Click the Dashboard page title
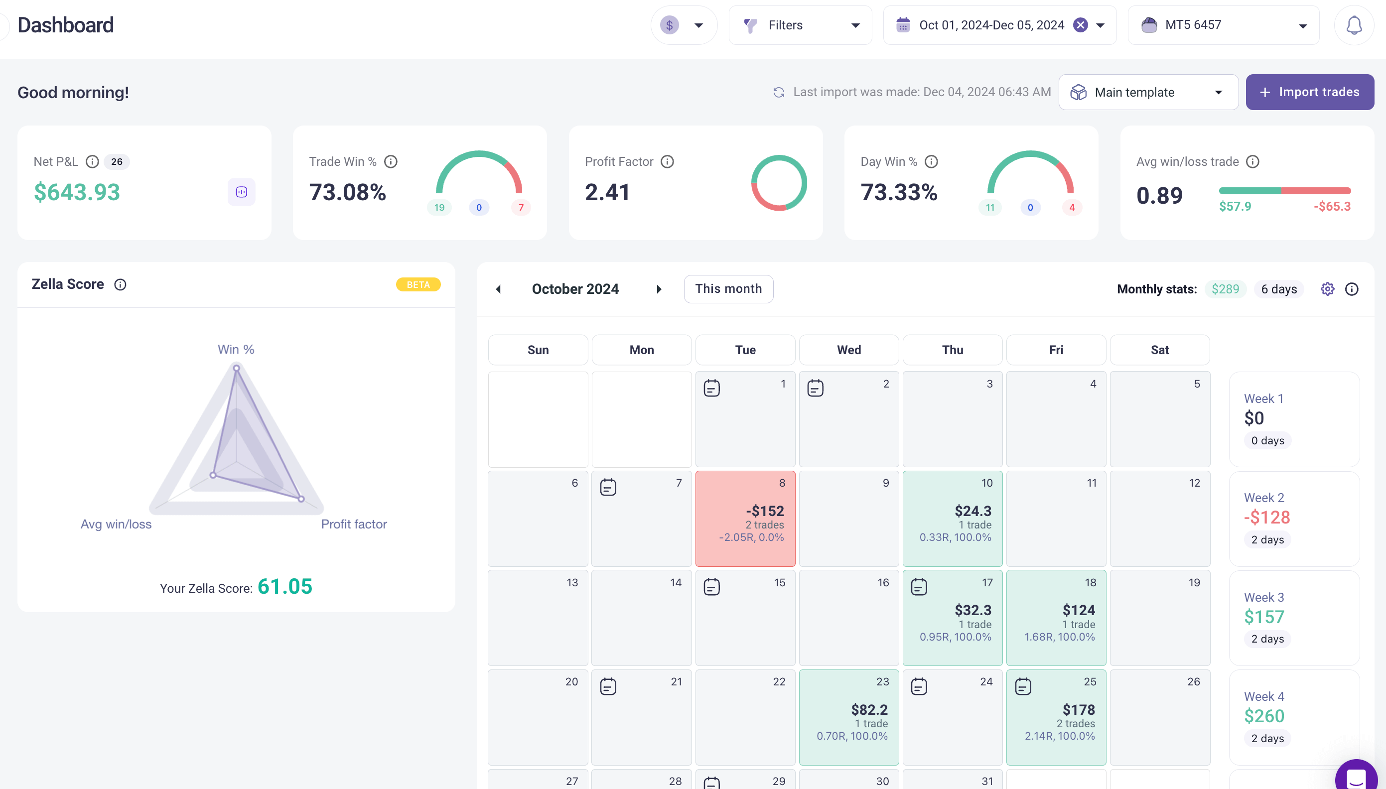 click(x=66, y=25)
